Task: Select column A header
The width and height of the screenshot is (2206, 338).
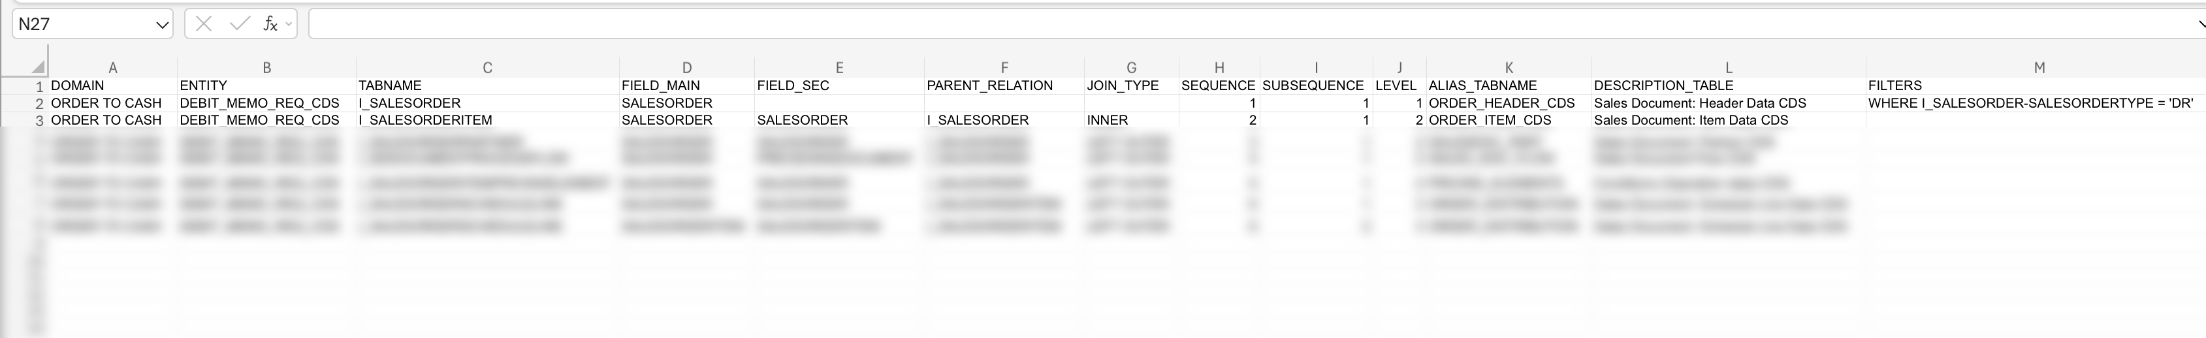Action: click(112, 68)
